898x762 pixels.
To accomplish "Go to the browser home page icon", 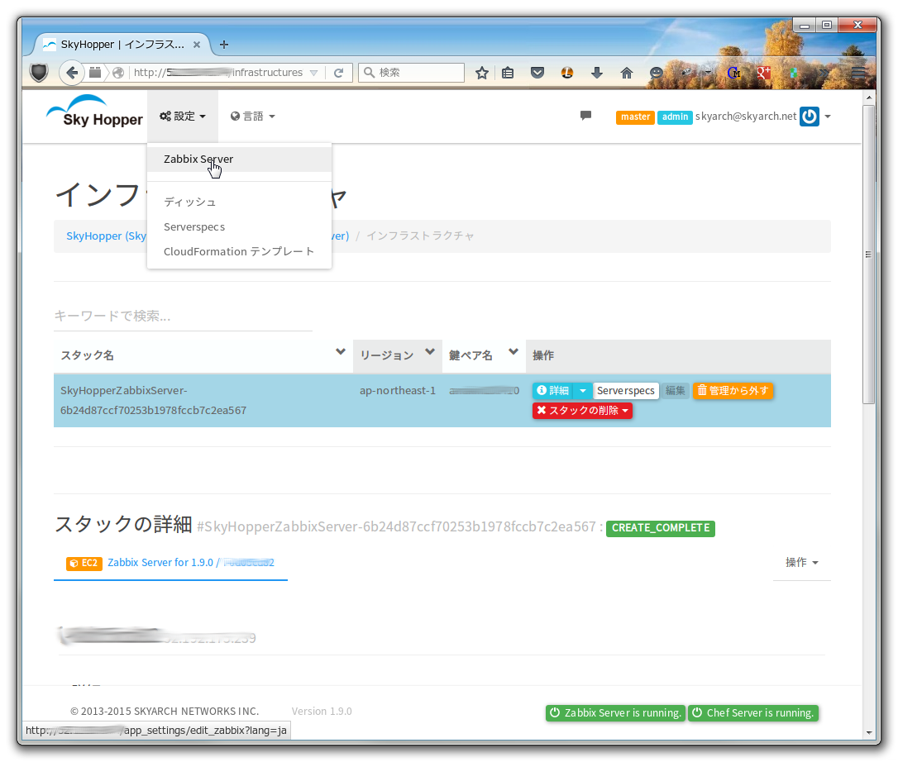I will pyautogui.click(x=627, y=73).
